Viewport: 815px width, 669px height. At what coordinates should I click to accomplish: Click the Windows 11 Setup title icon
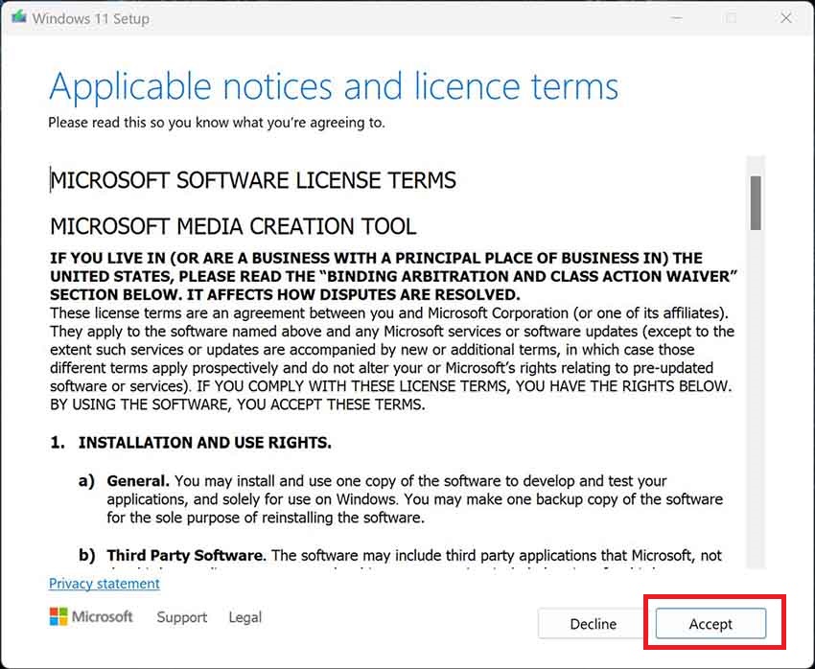point(19,17)
